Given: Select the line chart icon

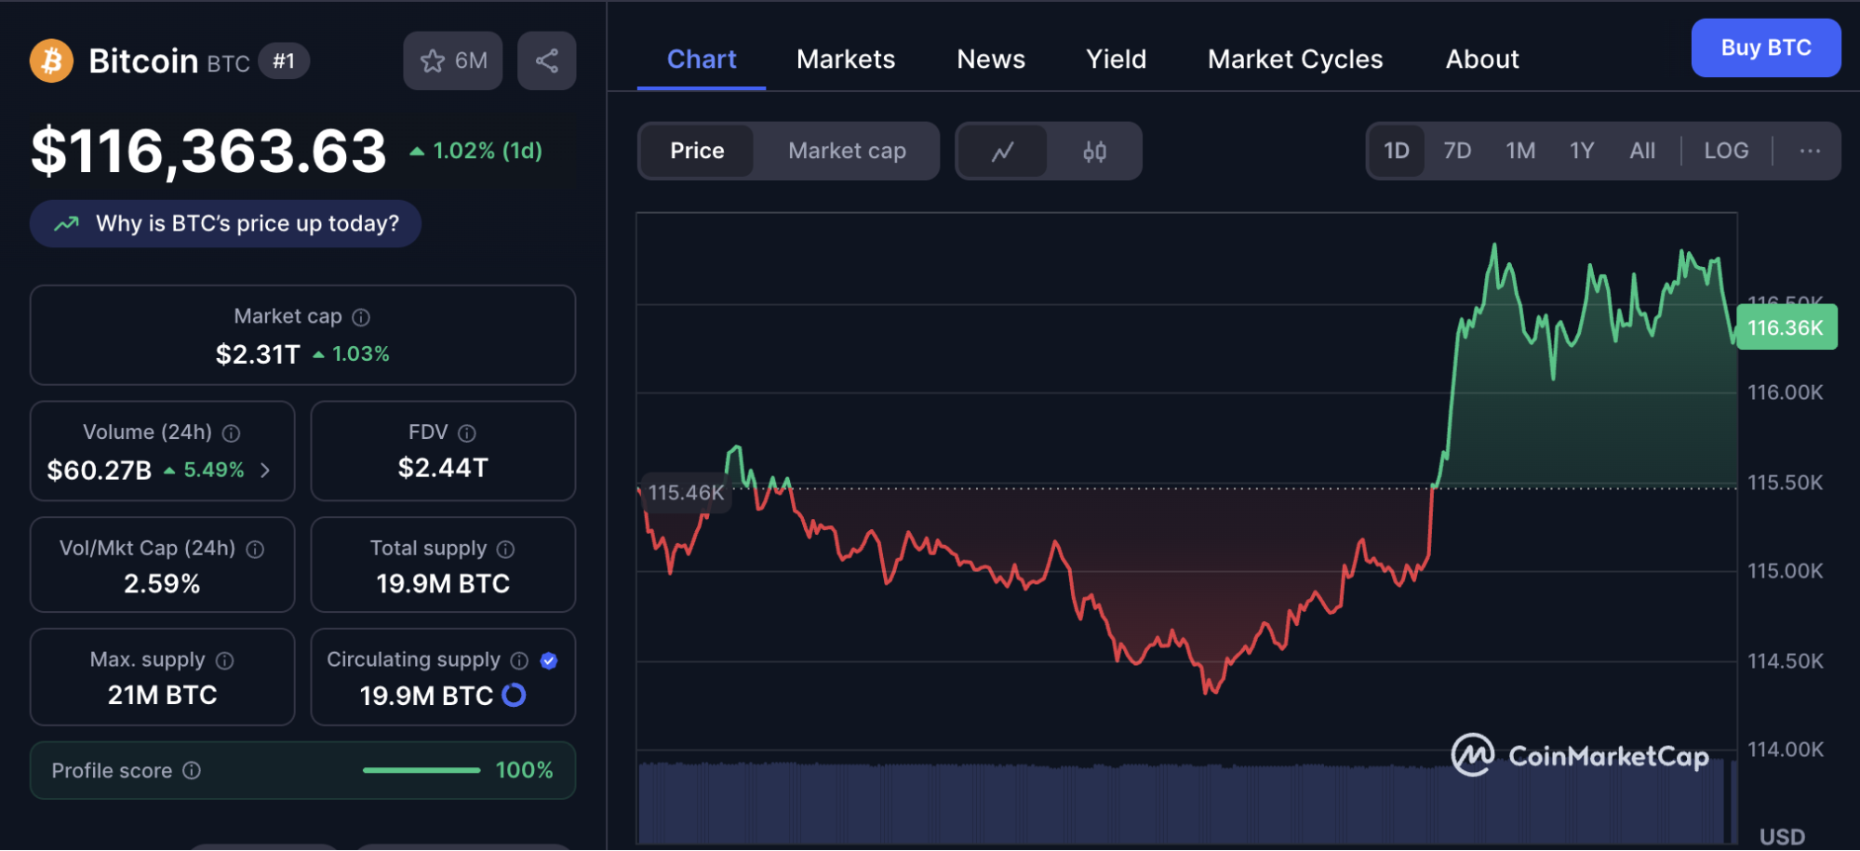Looking at the screenshot, I should click(x=1002, y=150).
